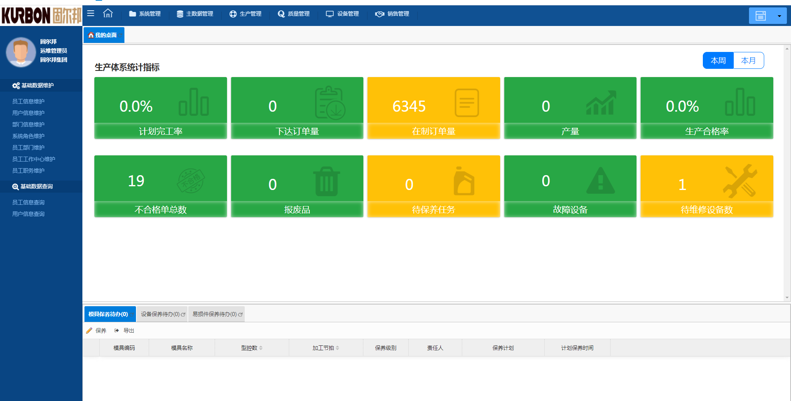
Task: Refresh the 设备保养待办 tab icon
Action: [183, 314]
